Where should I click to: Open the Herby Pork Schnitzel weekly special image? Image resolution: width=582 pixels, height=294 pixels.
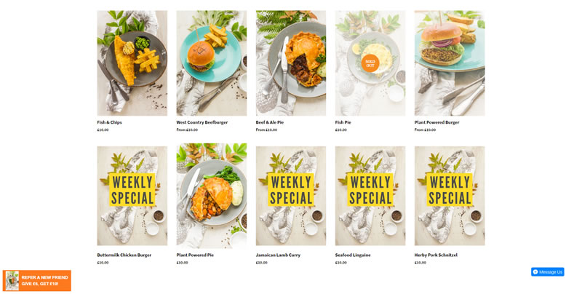point(450,196)
